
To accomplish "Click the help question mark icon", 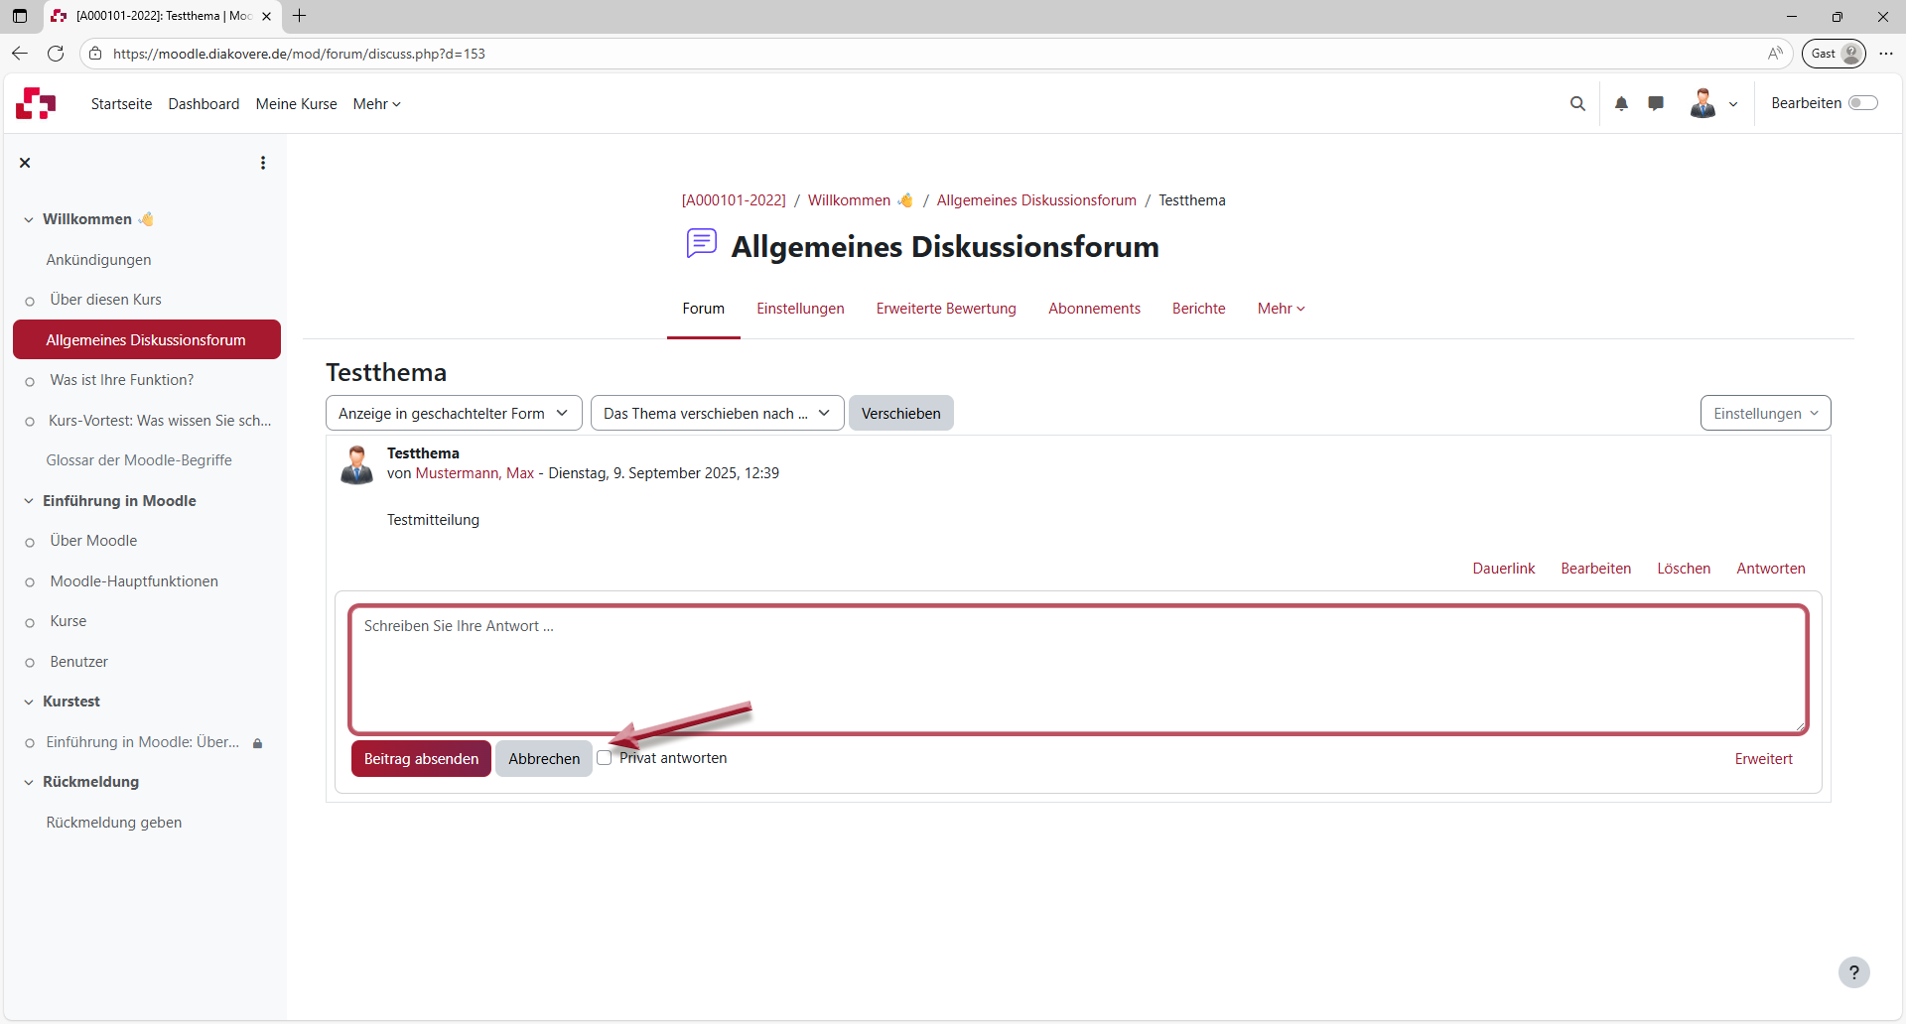I will (x=1854, y=972).
